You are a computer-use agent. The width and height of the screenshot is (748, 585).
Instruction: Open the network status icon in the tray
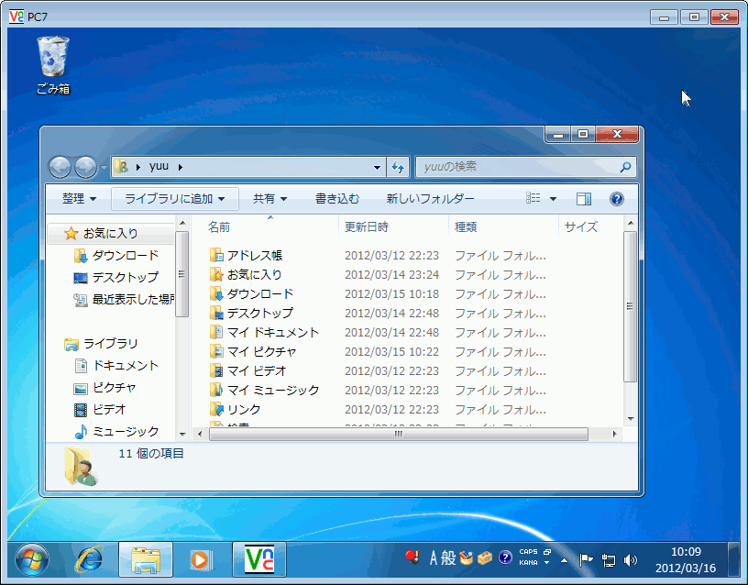click(608, 558)
